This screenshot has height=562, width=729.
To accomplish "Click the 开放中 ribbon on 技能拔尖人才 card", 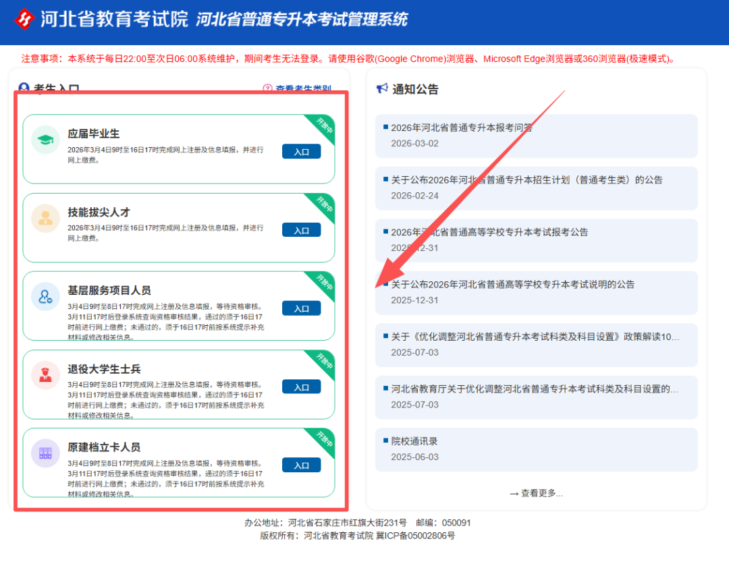I will [x=323, y=204].
